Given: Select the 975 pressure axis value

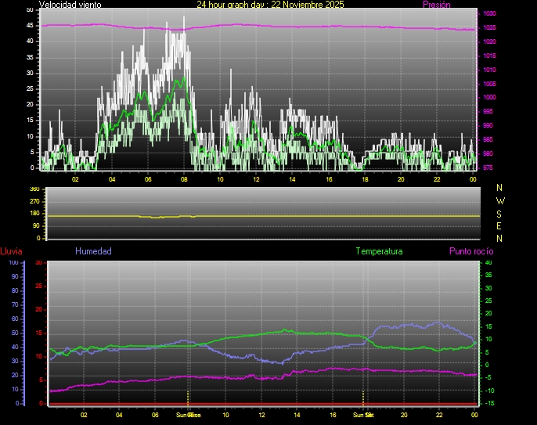Looking at the screenshot, I should click(489, 167).
